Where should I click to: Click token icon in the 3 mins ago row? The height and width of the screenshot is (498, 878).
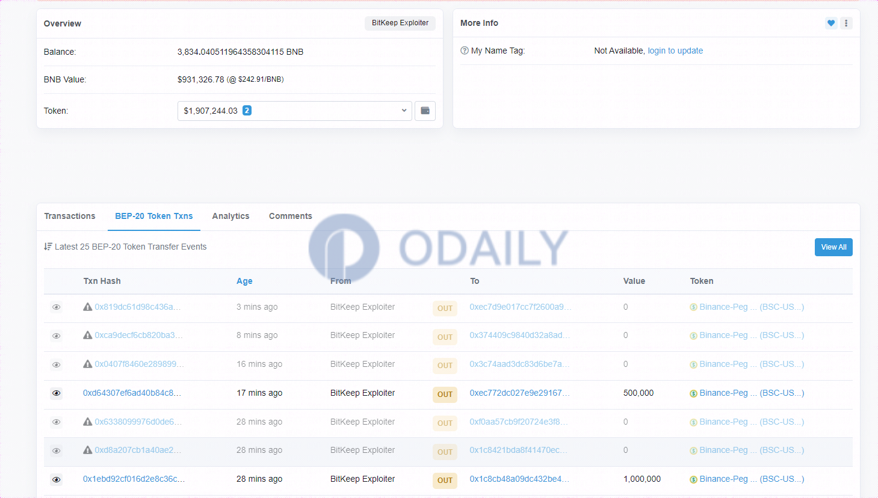click(693, 307)
